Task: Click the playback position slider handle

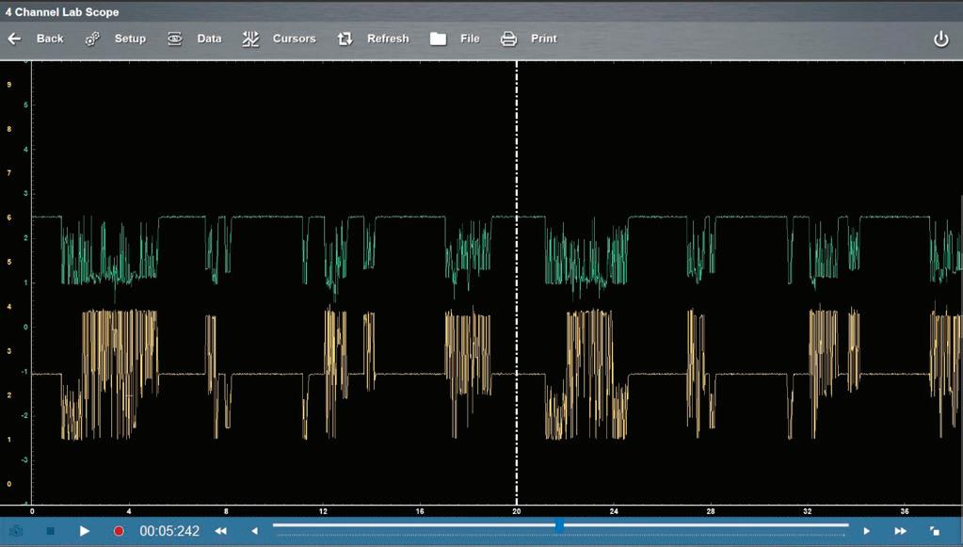Action: click(x=559, y=525)
